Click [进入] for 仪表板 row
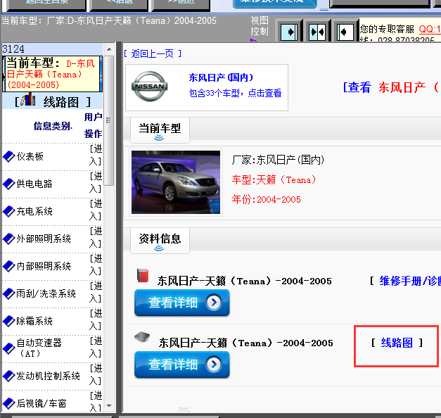 click(x=96, y=155)
